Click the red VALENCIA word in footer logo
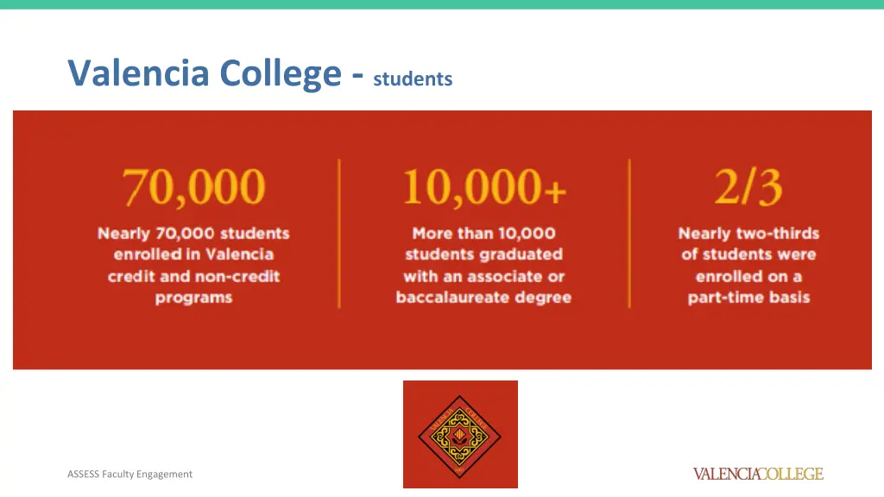This screenshot has height=497, width=884. [x=726, y=474]
